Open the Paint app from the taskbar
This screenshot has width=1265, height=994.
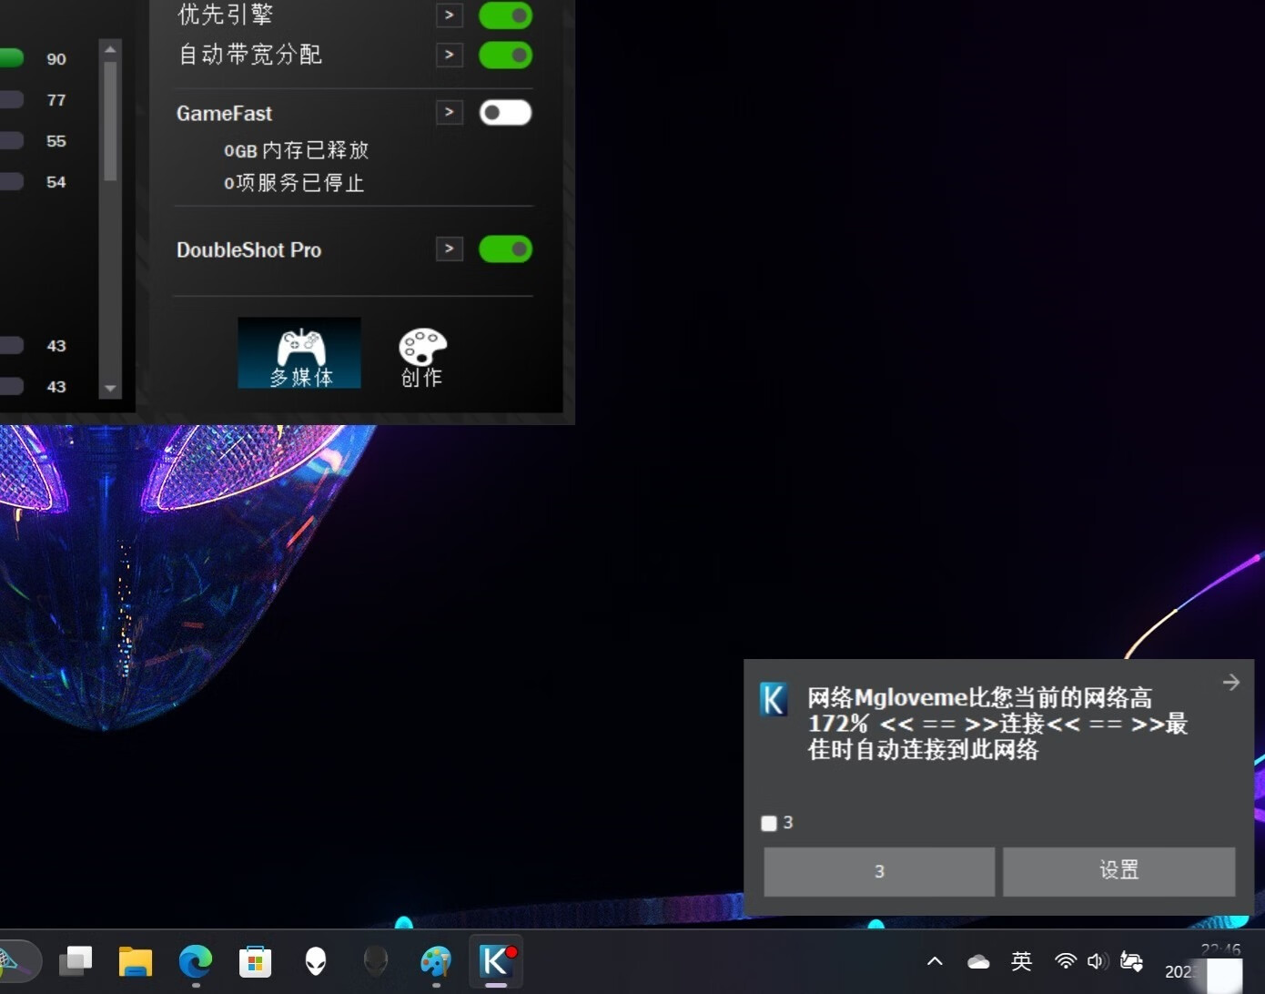click(x=436, y=961)
